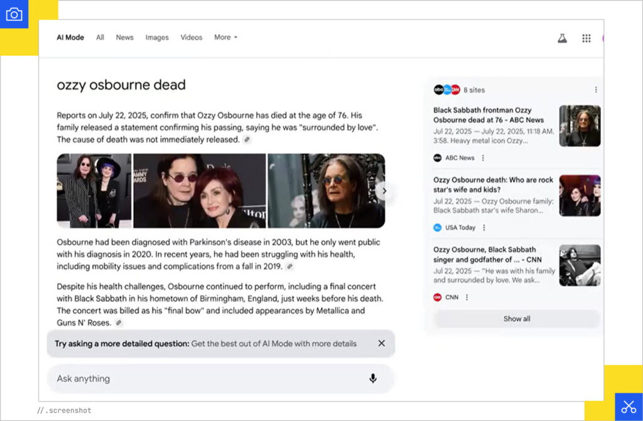Image resolution: width=643 pixels, height=421 pixels.
Task: Click the microphone icon for voice input
Action: (373, 378)
